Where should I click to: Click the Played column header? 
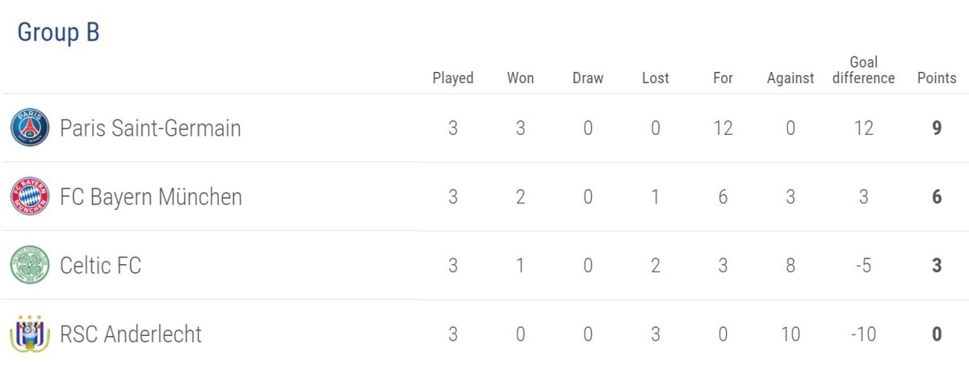pos(453,78)
